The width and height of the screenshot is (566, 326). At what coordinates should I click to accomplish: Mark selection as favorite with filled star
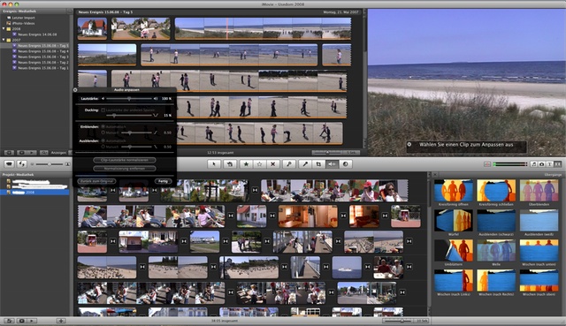(x=246, y=164)
